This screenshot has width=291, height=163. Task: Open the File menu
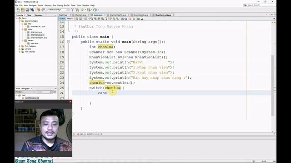coord(16,5)
